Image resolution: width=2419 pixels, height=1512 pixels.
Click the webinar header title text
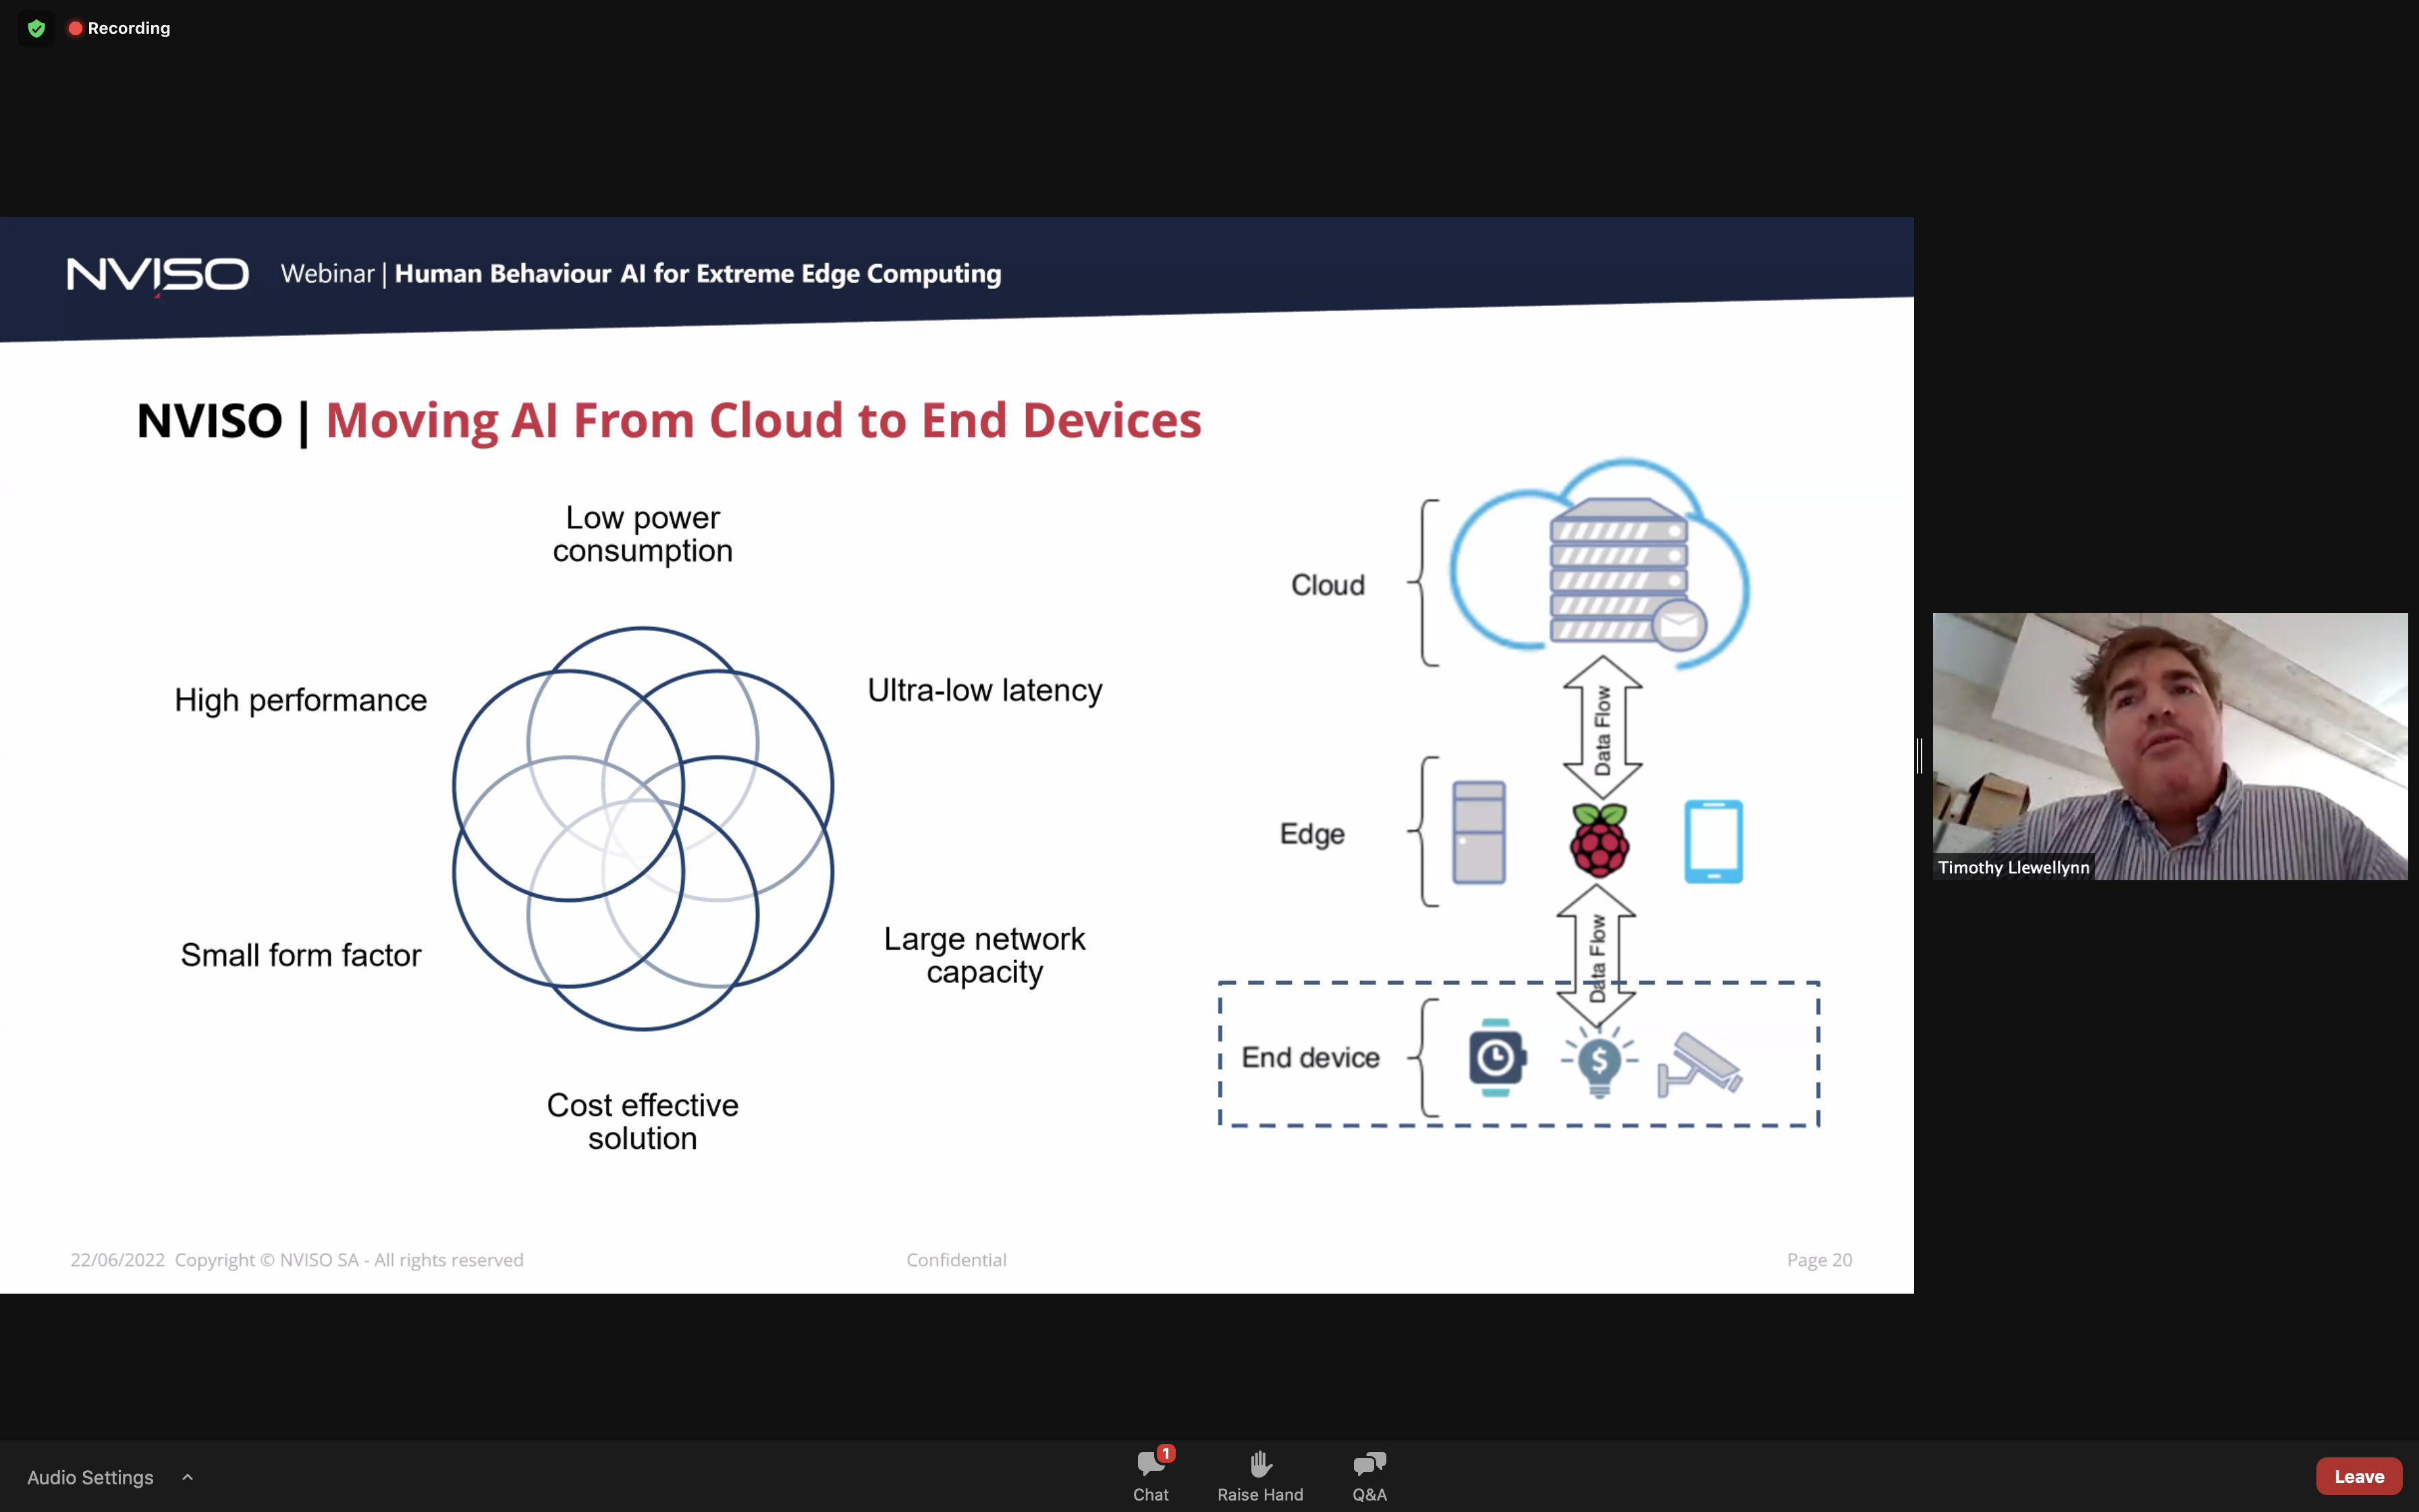[x=641, y=274]
